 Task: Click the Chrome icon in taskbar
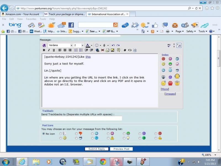pyautogui.click(x=103, y=162)
